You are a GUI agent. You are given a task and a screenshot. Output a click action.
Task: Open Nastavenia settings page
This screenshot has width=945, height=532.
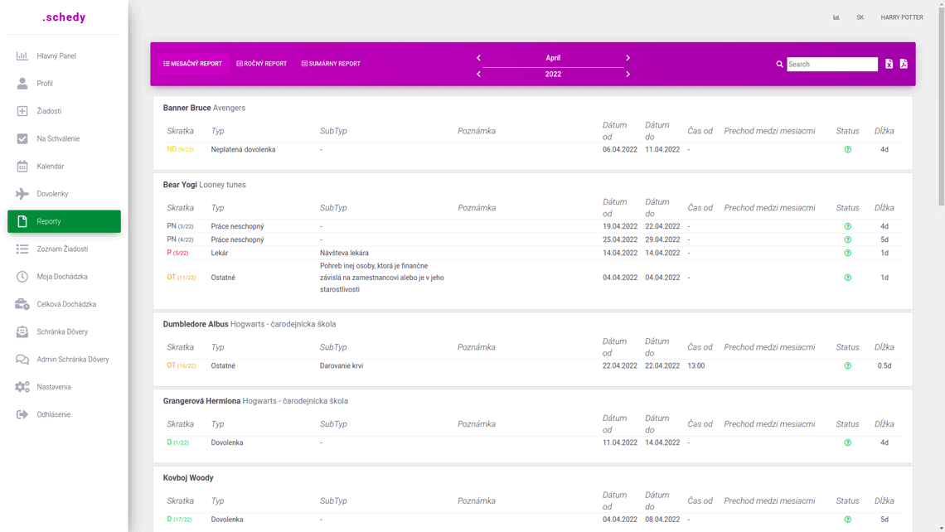53,387
